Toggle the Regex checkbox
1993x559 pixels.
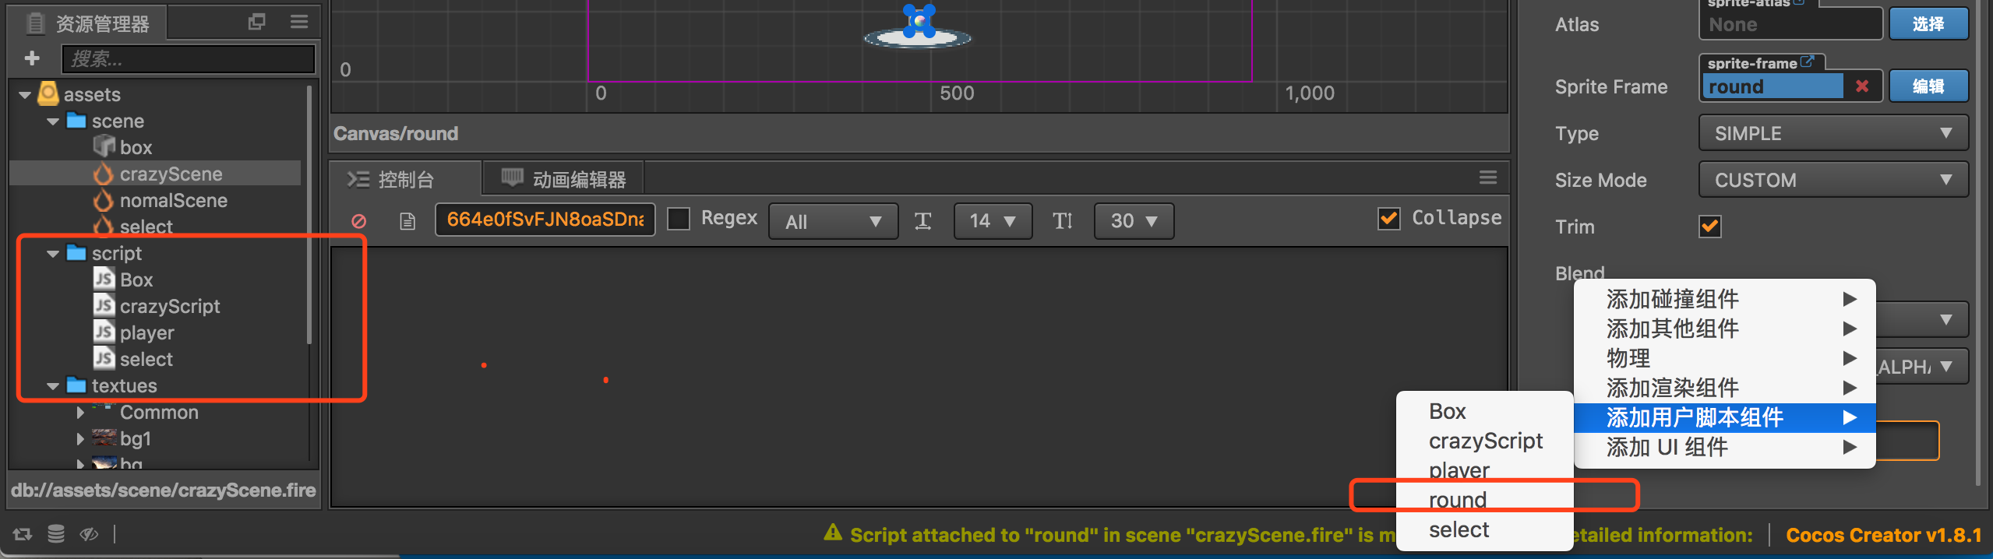(679, 219)
